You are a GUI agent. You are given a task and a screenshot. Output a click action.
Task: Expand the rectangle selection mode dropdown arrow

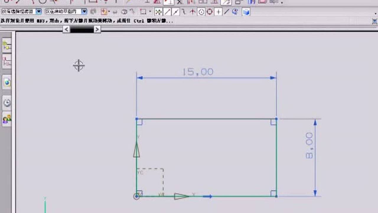pos(150,12)
